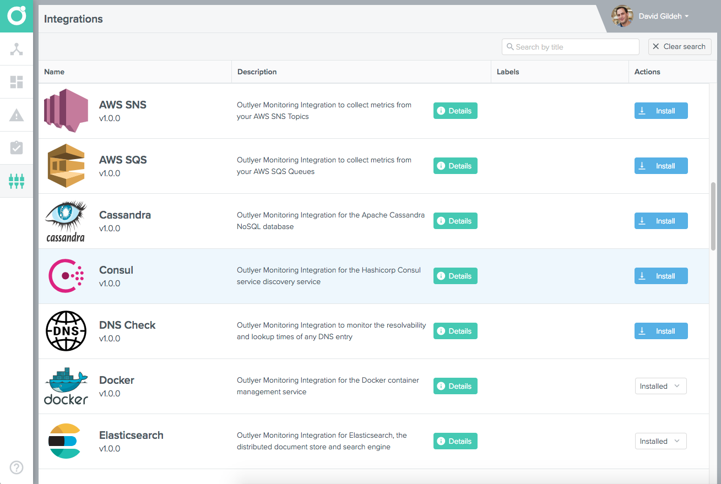Open Details for AWS SQS
Image resolution: width=721 pixels, height=484 pixels.
click(x=456, y=166)
